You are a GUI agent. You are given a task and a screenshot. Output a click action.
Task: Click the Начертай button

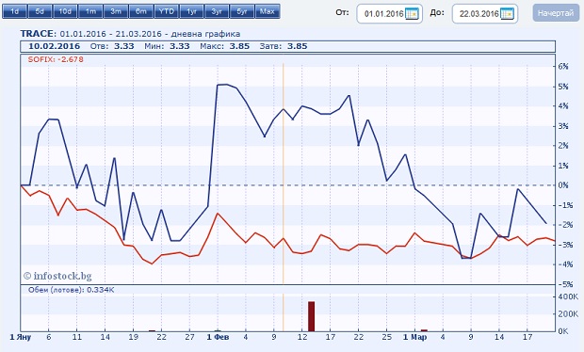(556, 13)
